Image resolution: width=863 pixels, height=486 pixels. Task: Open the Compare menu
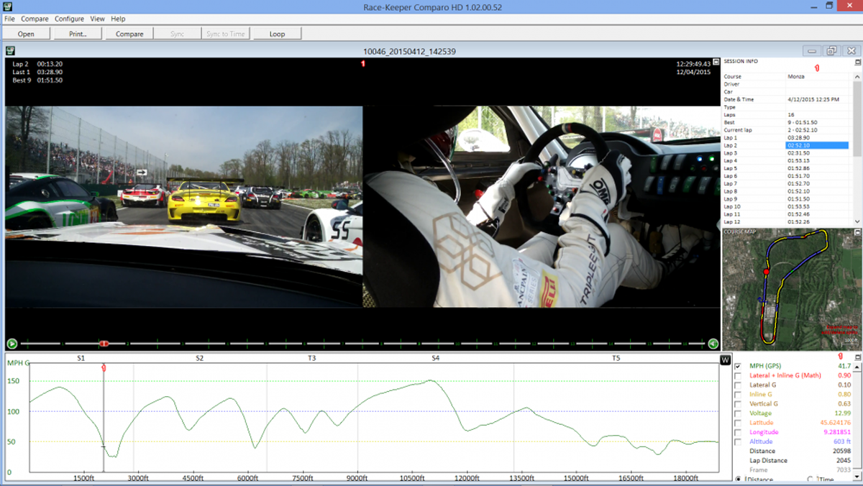35,19
